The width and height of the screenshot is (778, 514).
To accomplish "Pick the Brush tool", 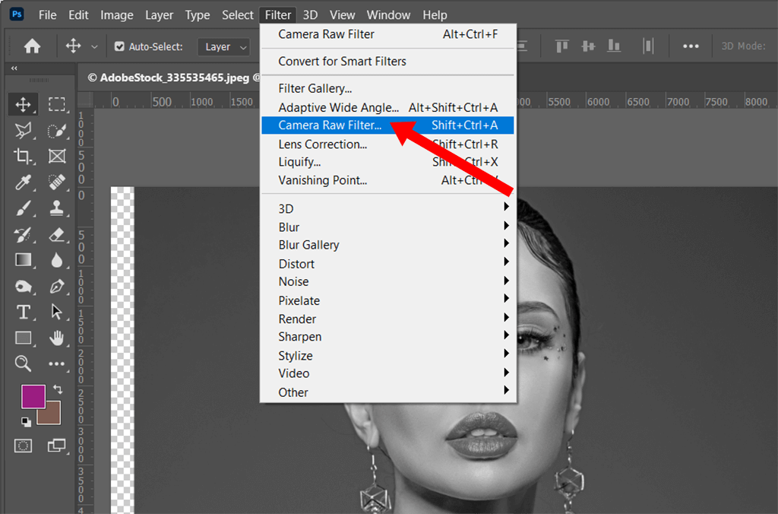I will point(23,208).
